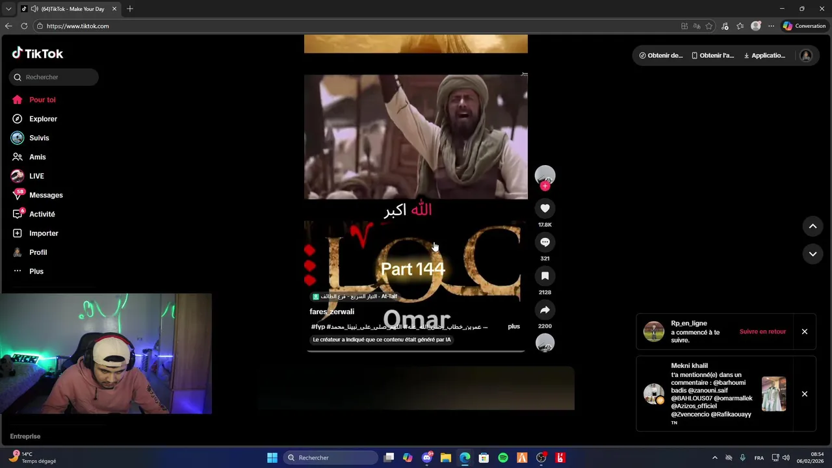Image resolution: width=832 pixels, height=468 pixels.
Task: Bookmark the video to favorites
Action: tap(545, 276)
